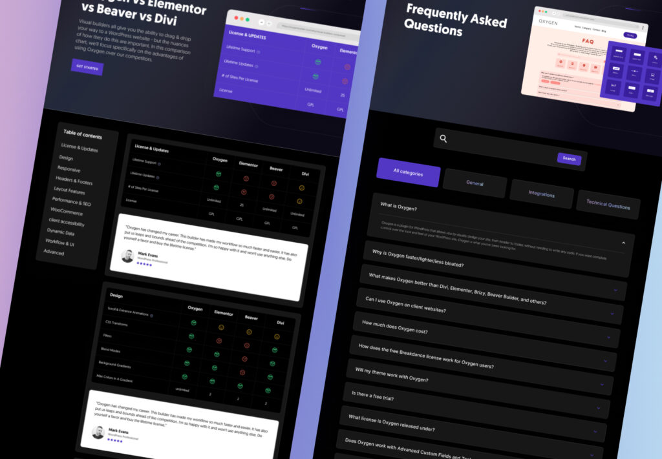This screenshot has height=459, width=662.
Task: Switch to the Integrations category tab
Action: pyautogui.click(x=541, y=194)
